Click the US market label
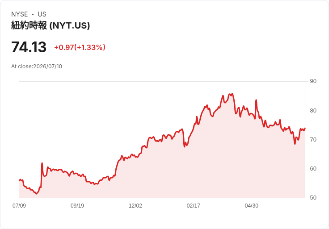This screenshot has height=229, width=329. tap(42, 14)
